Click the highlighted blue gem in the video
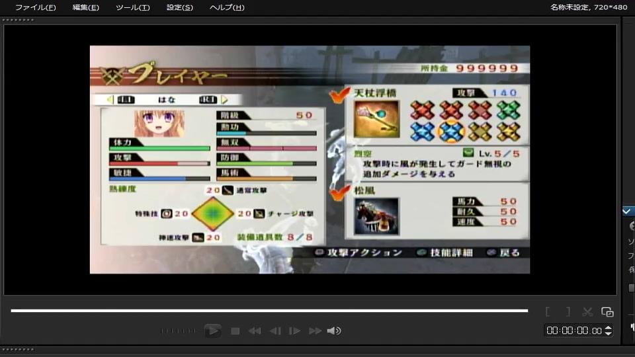635x357 pixels. pos(450,131)
